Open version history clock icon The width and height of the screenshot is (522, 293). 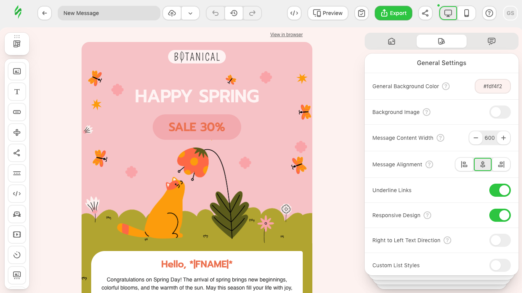(x=234, y=13)
